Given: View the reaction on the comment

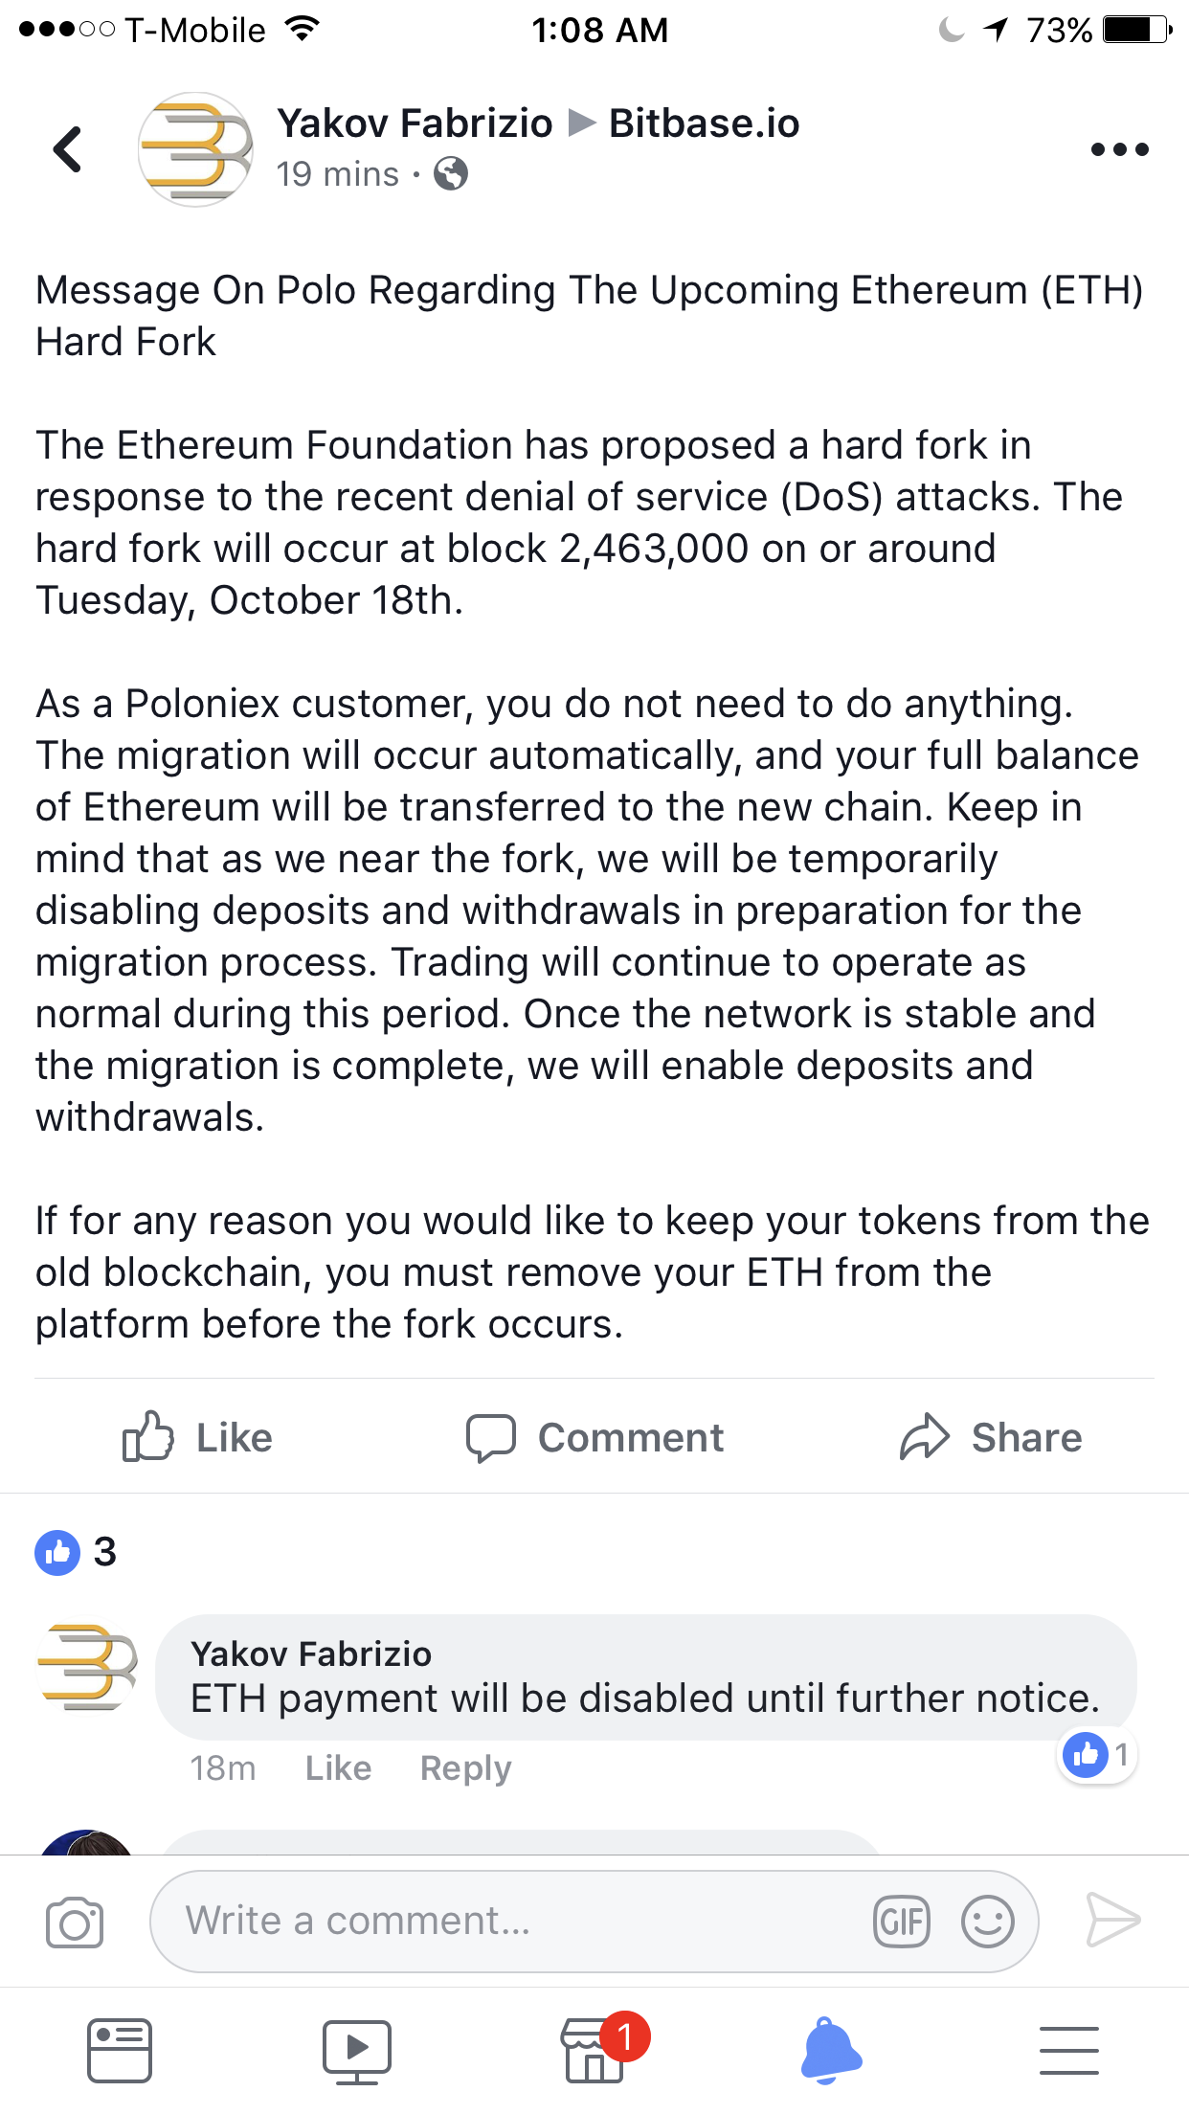Looking at the screenshot, I should click(x=1097, y=1755).
